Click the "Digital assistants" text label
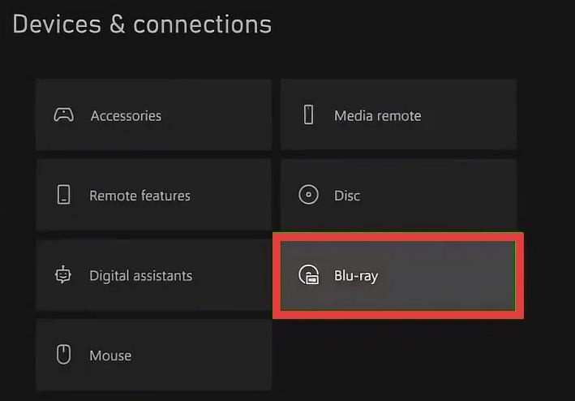 pos(141,276)
